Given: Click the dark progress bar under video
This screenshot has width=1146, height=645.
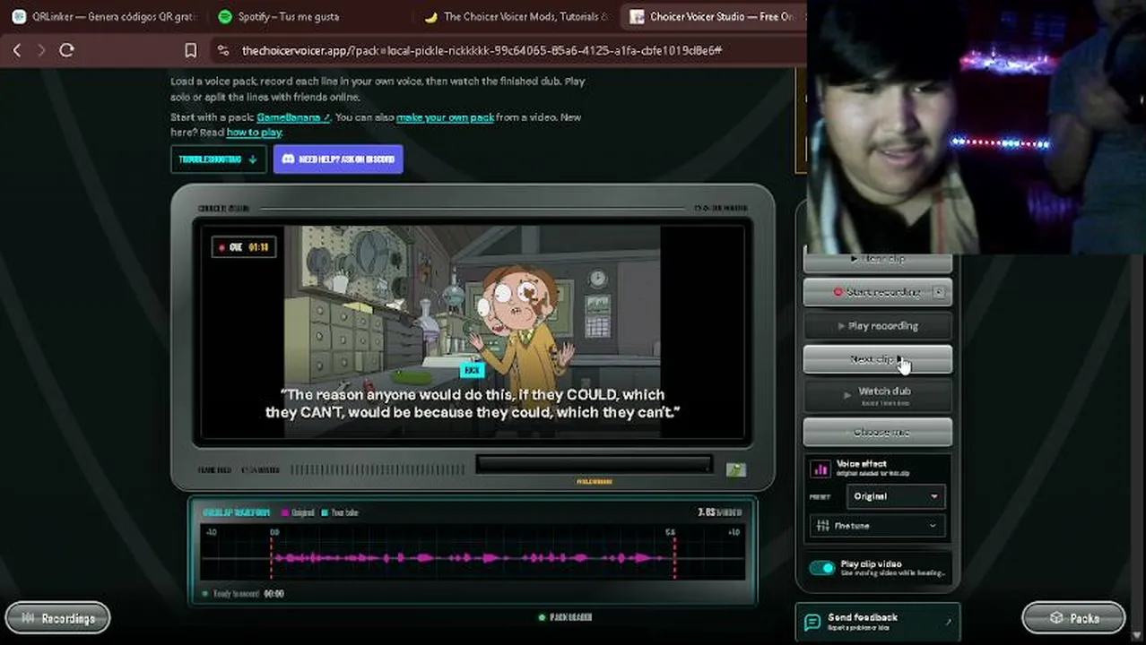Looking at the screenshot, I should click(595, 464).
